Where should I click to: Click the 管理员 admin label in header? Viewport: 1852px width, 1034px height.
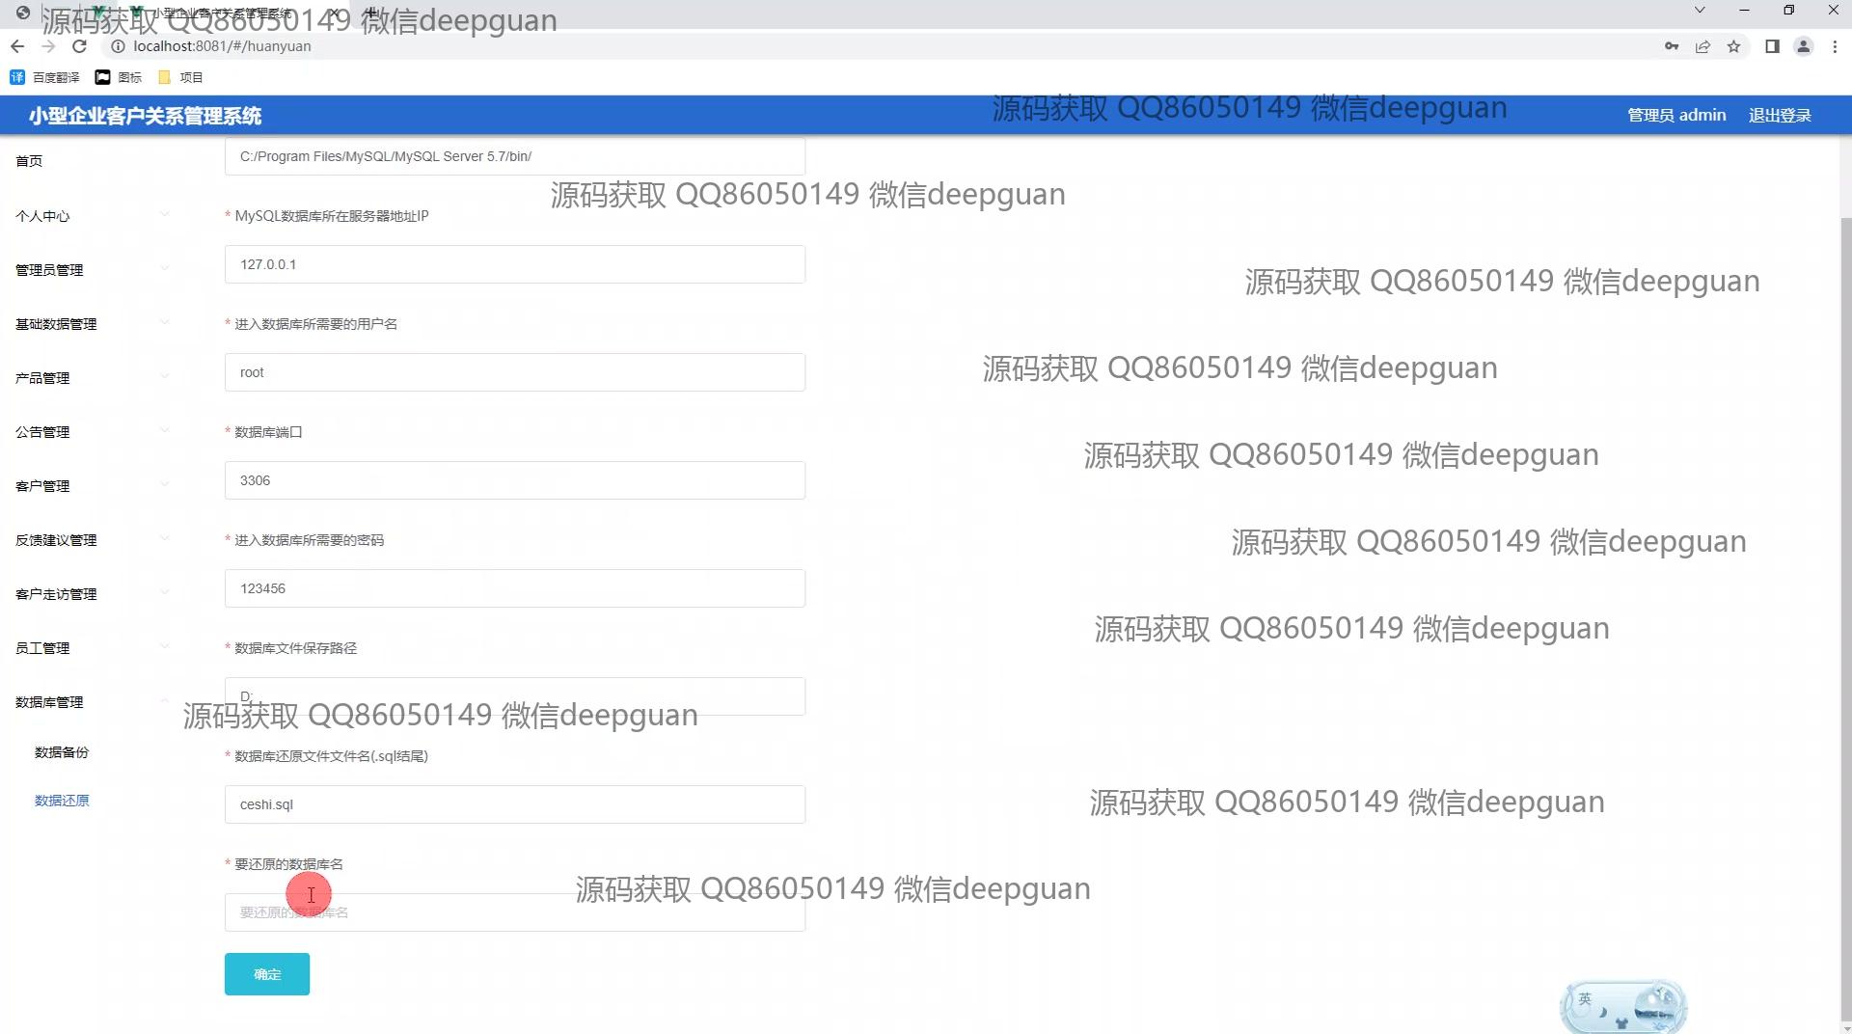(x=1676, y=116)
